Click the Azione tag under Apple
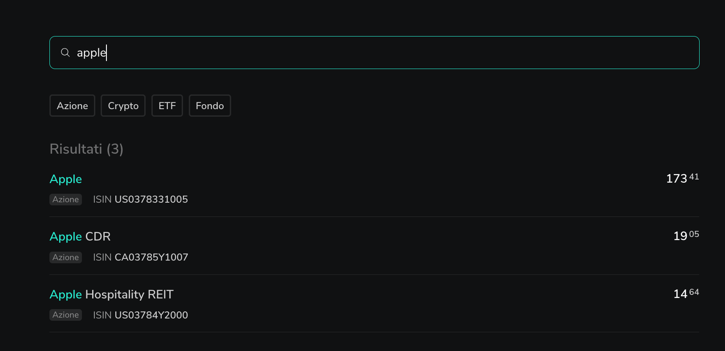The height and width of the screenshot is (351, 725). tap(65, 200)
